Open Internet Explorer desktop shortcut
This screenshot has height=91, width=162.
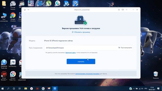pos(40,4)
